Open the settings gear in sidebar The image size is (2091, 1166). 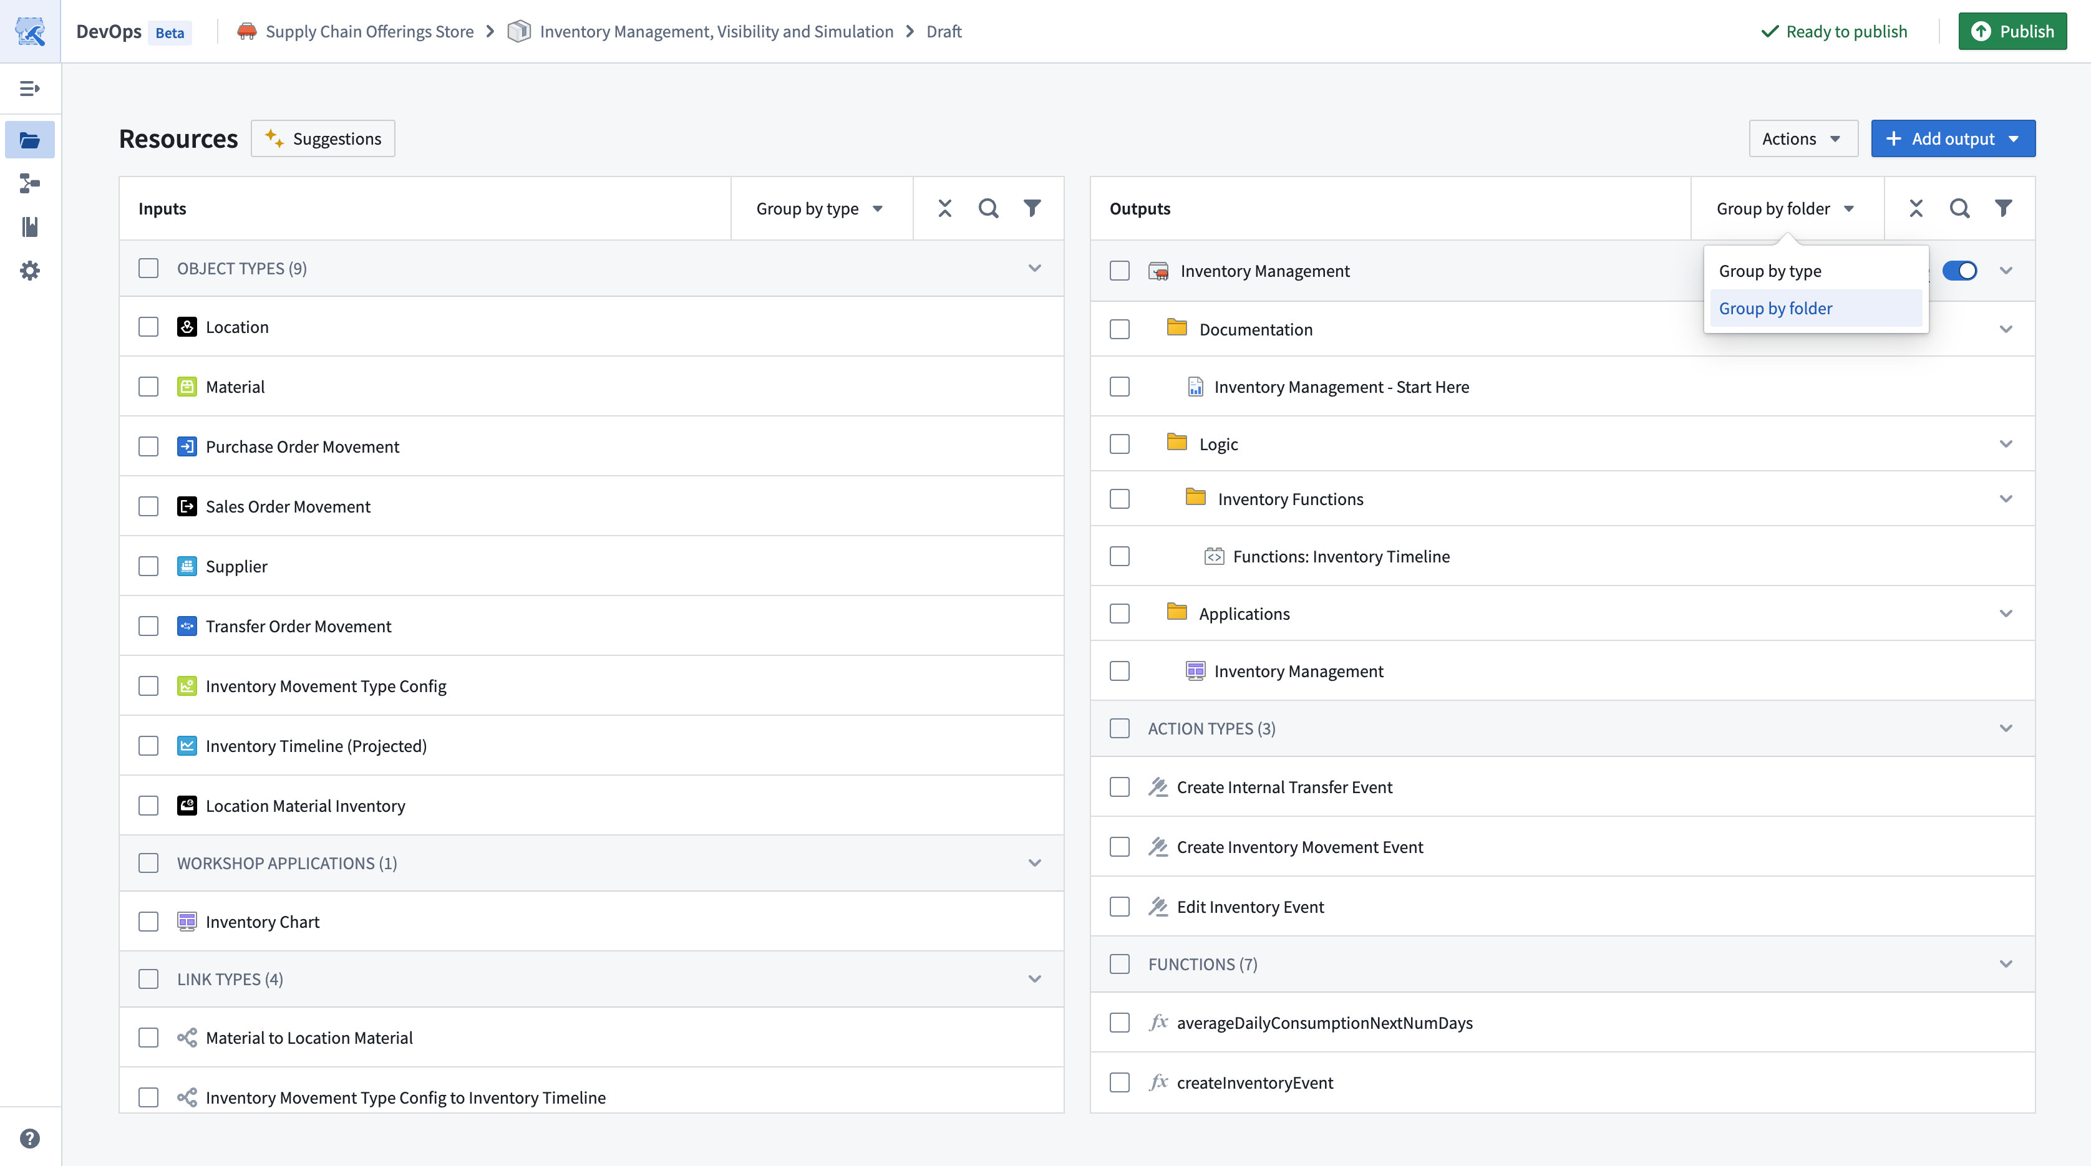tap(30, 270)
